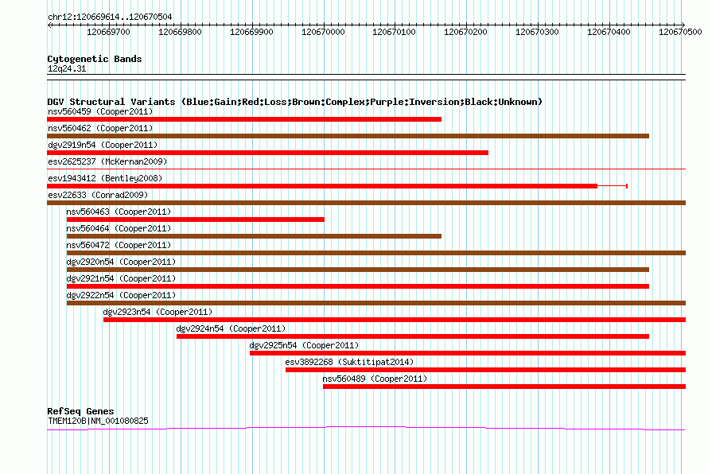Click the RefSeq Genes track title
This screenshot has width=708, height=474.
80,411
